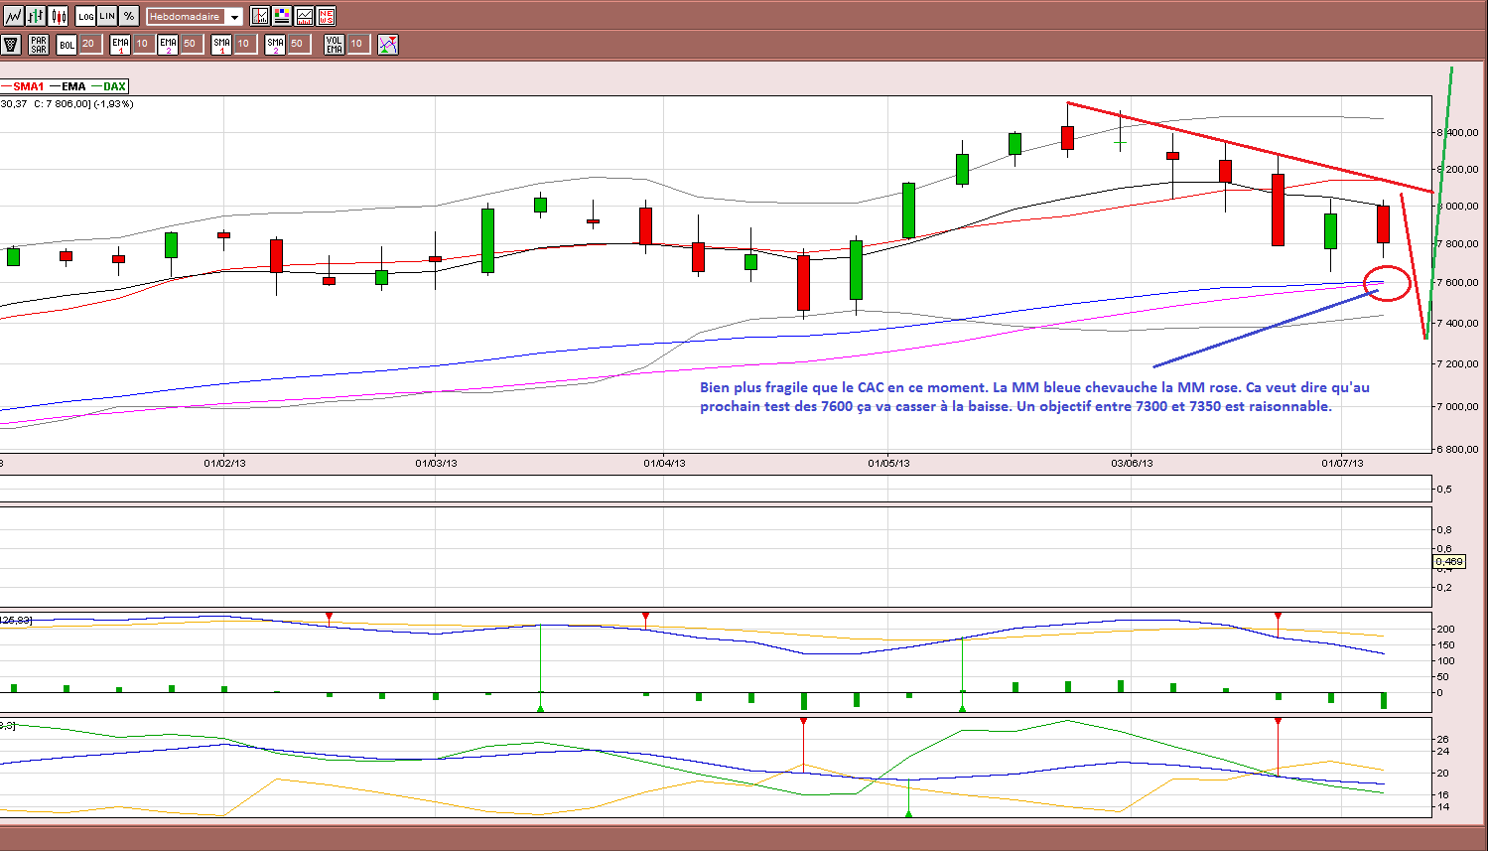Toggle the LOG scale button
Viewport: 1488px width, 851px height.
86,16
